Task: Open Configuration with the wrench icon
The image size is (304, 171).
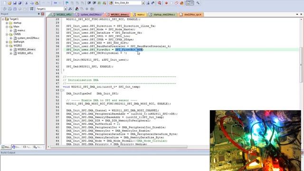Action: click(198, 3)
